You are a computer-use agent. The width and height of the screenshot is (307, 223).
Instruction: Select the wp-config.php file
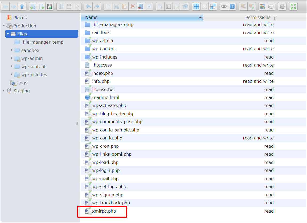194,138
